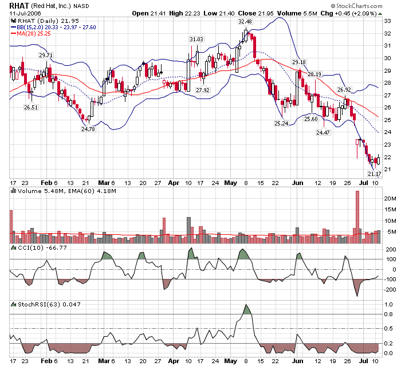Click the Apr label on upper date axis
The image size is (401, 366).
(x=174, y=183)
